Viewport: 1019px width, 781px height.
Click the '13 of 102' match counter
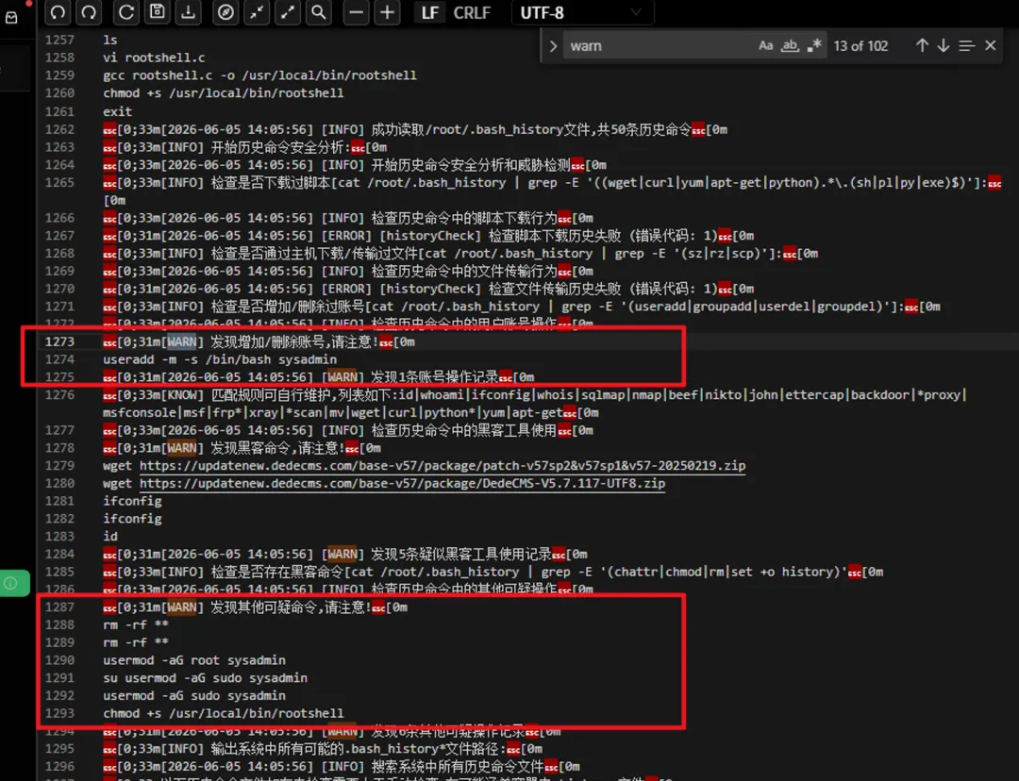860,46
